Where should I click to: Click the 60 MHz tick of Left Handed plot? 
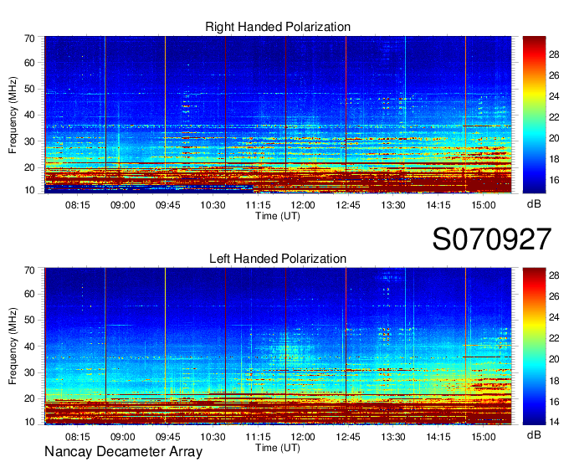[29, 294]
